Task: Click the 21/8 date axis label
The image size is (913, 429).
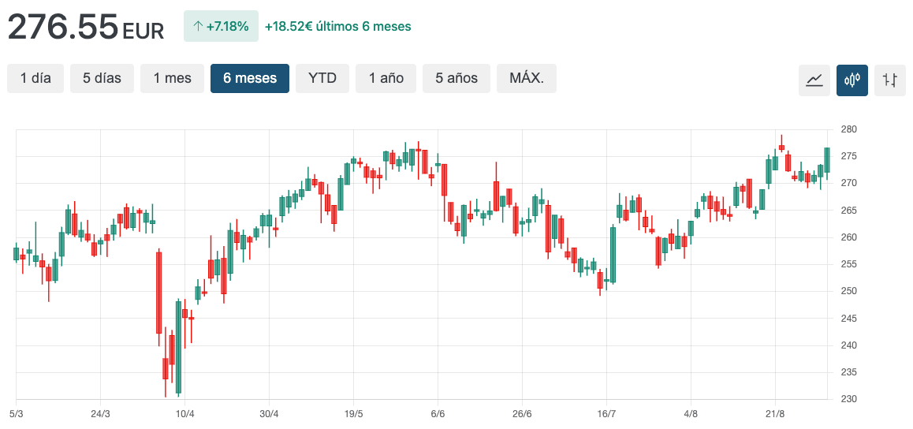Action: click(x=774, y=414)
